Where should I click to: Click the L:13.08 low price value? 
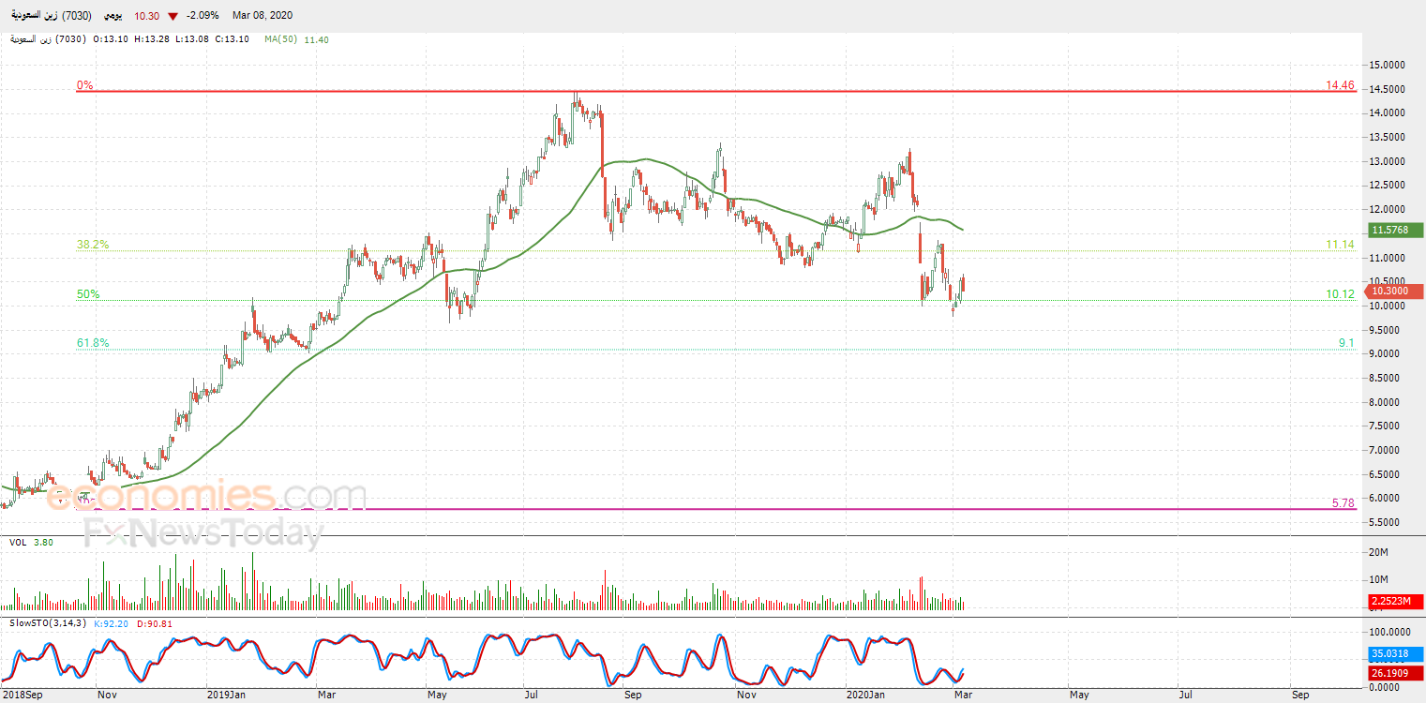pyautogui.click(x=192, y=39)
